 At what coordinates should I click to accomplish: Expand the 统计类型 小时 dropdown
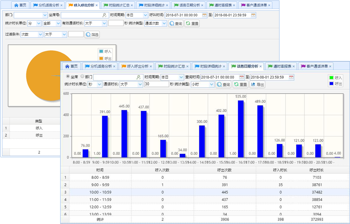[x=211, y=85]
